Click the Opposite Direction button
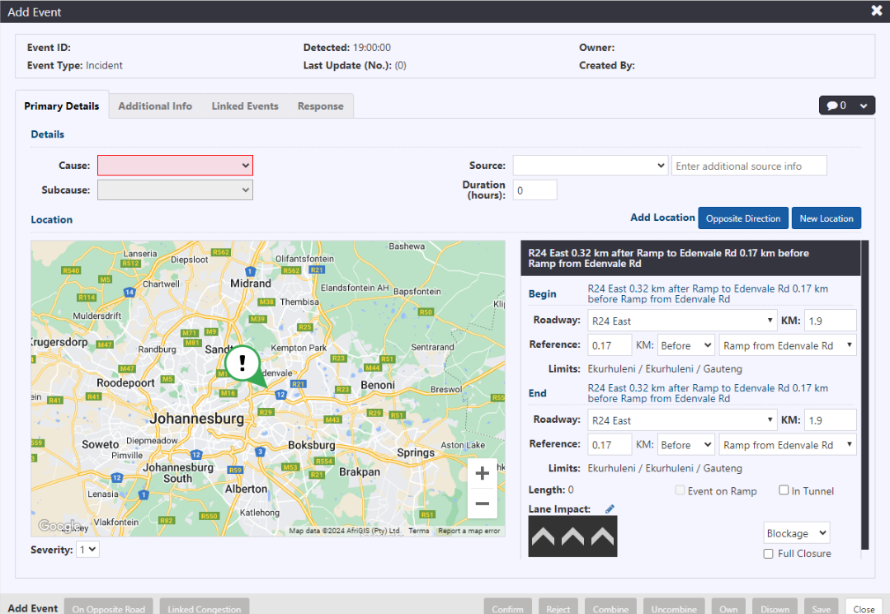Screen dimensions: 890x614 pyautogui.click(x=743, y=218)
